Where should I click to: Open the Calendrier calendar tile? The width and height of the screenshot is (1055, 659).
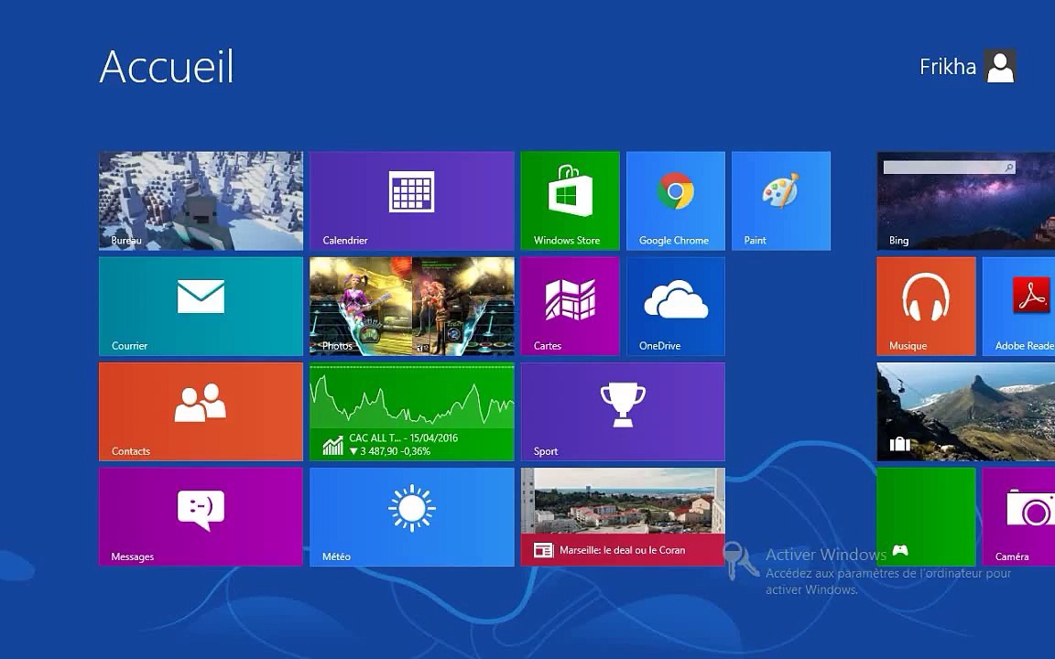412,200
